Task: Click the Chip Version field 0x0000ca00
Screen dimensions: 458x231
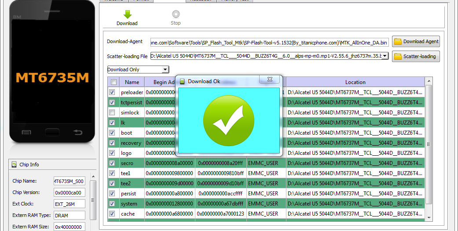Action: (x=70, y=192)
